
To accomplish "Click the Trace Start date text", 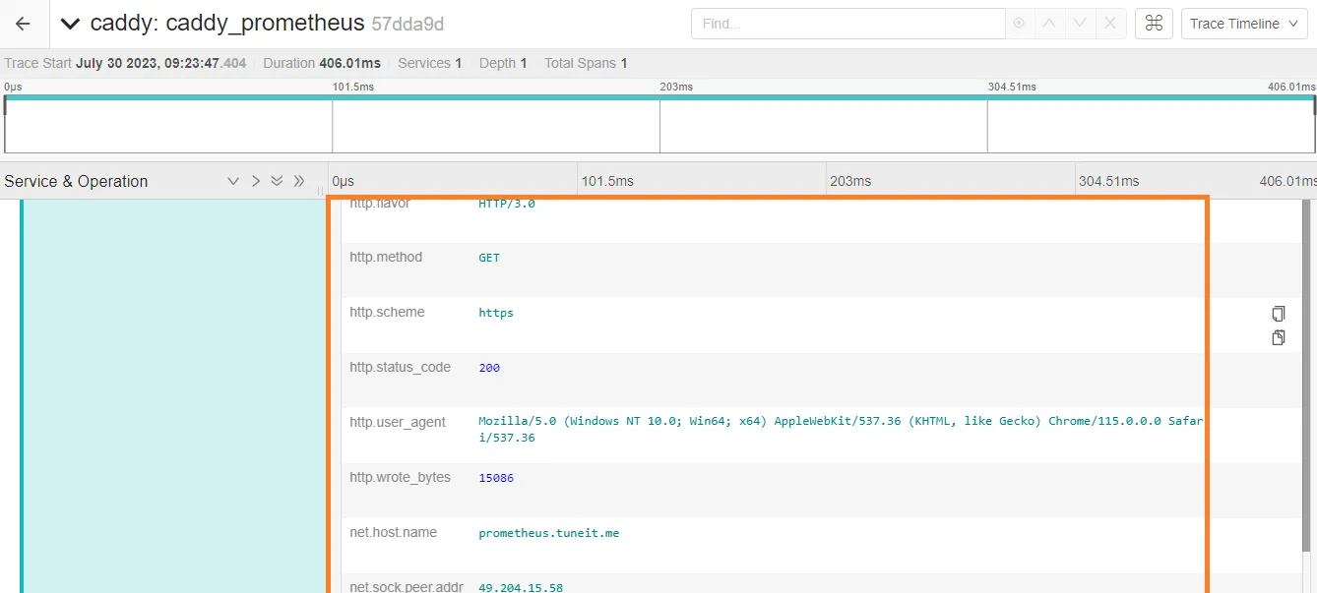I will [161, 63].
